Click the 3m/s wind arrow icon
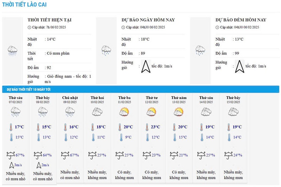281x187 pixels. pos(12,165)
